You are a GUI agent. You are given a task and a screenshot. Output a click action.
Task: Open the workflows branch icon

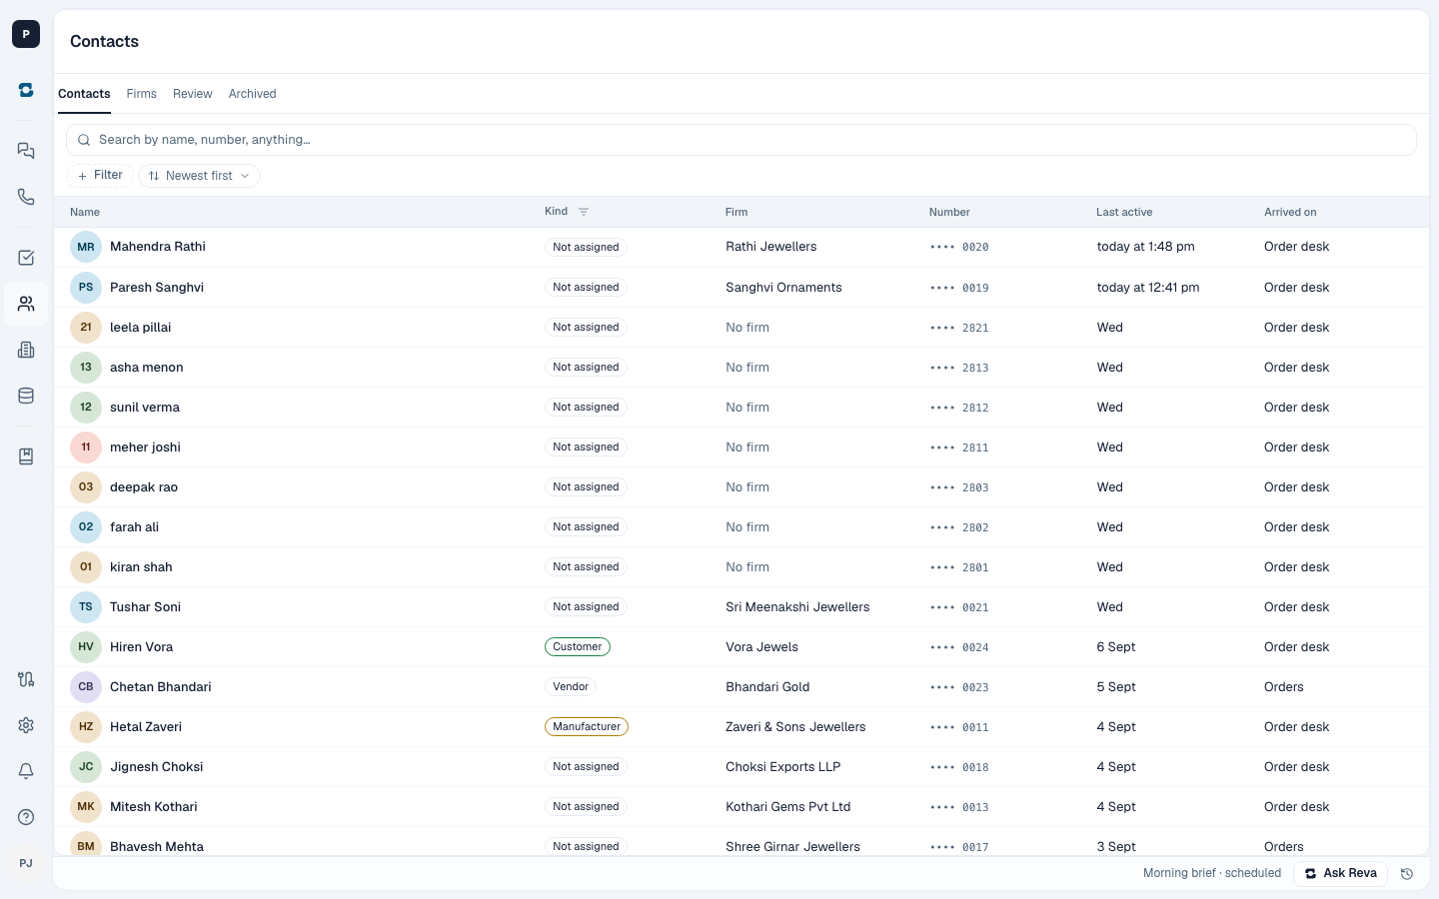26,679
